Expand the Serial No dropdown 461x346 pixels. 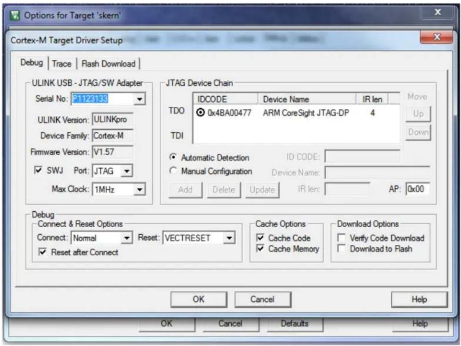140,99
